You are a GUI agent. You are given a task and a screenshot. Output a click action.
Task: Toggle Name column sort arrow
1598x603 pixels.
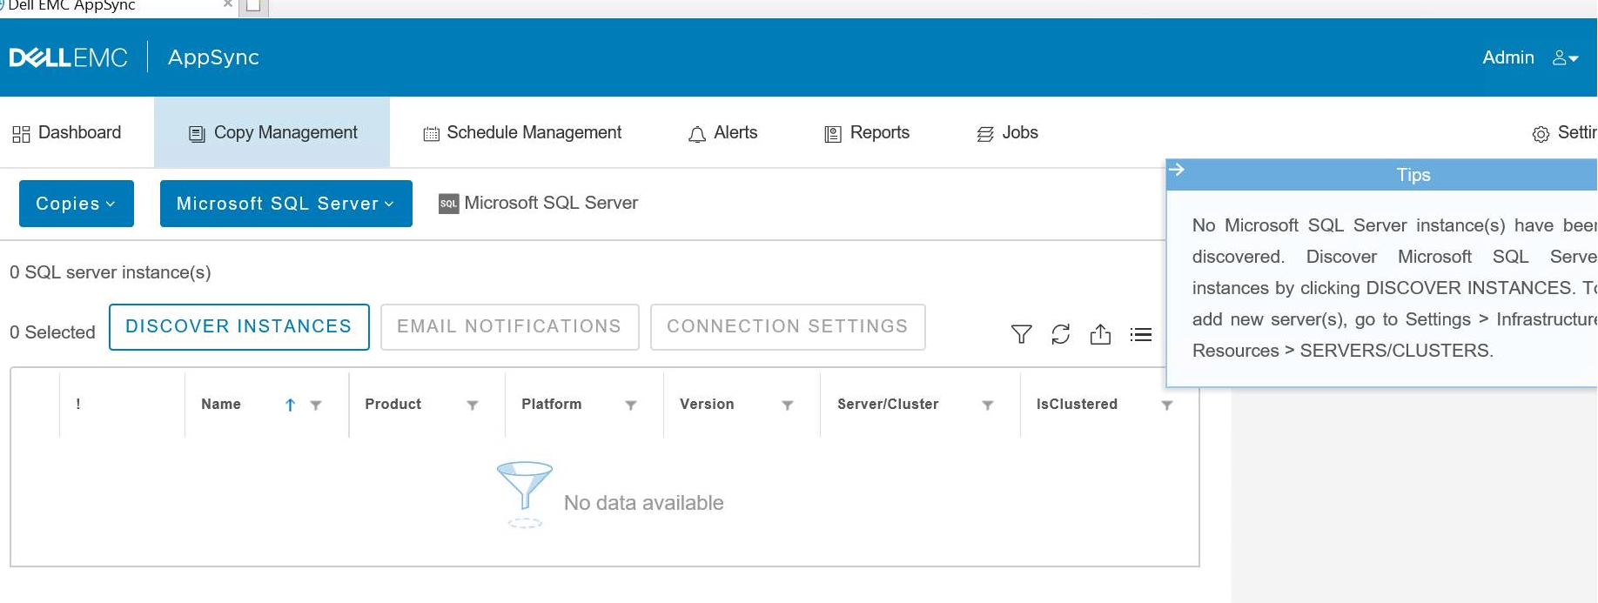click(290, 405)
